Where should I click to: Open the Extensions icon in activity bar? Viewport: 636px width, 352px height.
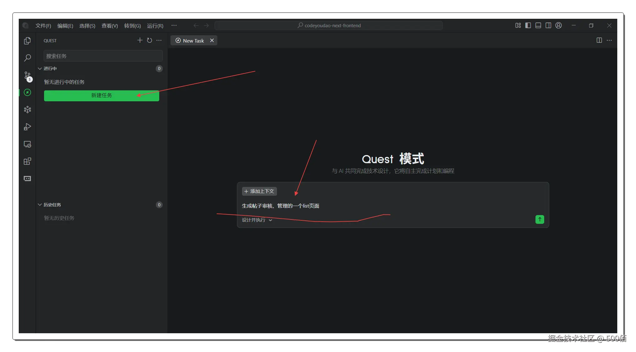tap(27, 161)
